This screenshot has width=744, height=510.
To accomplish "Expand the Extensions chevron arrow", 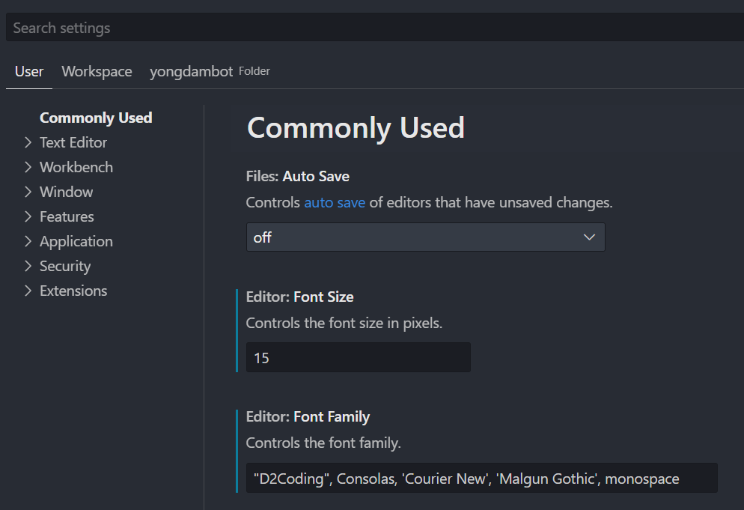I will click(28, 291).
